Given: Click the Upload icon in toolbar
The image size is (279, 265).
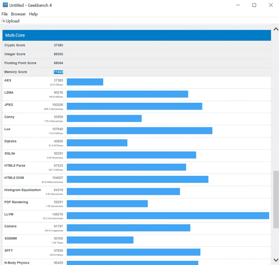Looking at the screenshot, I should [3, 21].
